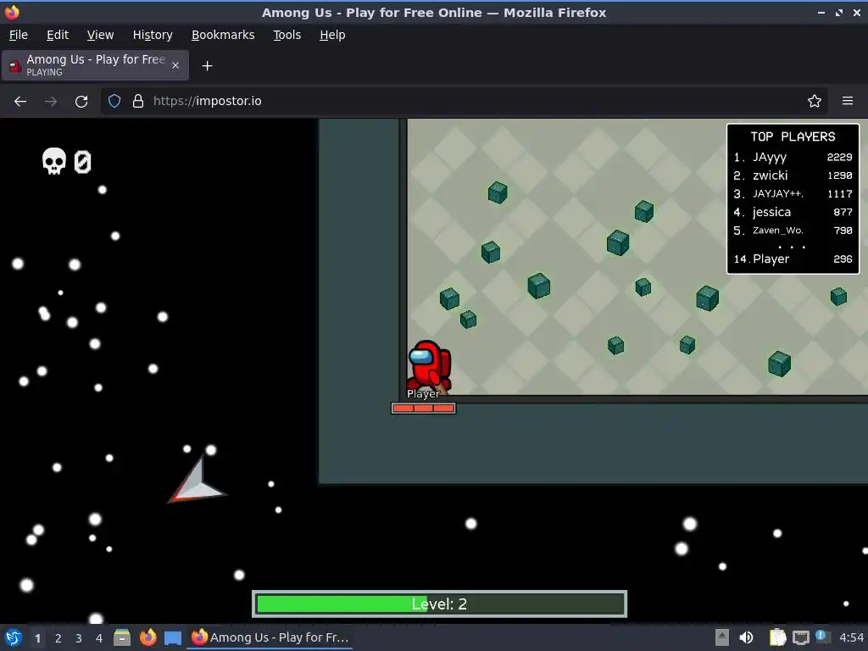Click the red crewmate player character
Viewport: 868px width, 651px height.
click(x=429, y=365)
